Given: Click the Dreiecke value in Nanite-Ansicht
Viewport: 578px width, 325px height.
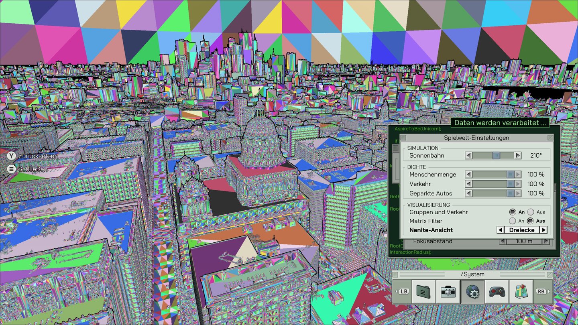Looking at the screenshot, I should click(x=522, y=230).
